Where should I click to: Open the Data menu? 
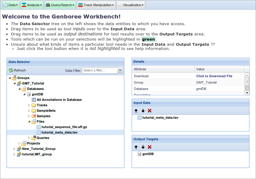tap(11, 5)
